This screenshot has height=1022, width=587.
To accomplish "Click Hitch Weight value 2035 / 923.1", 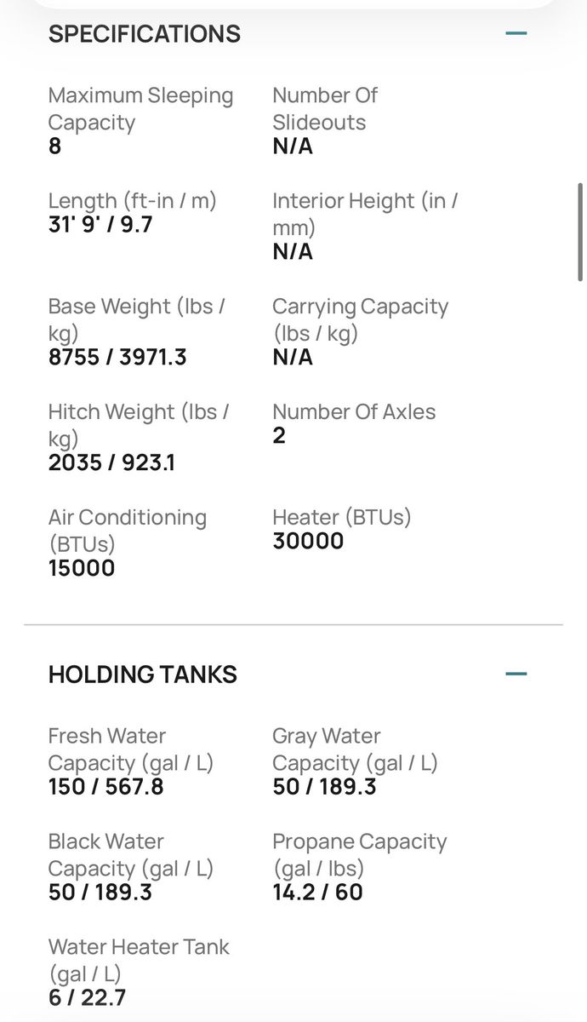I will (111, 462).
